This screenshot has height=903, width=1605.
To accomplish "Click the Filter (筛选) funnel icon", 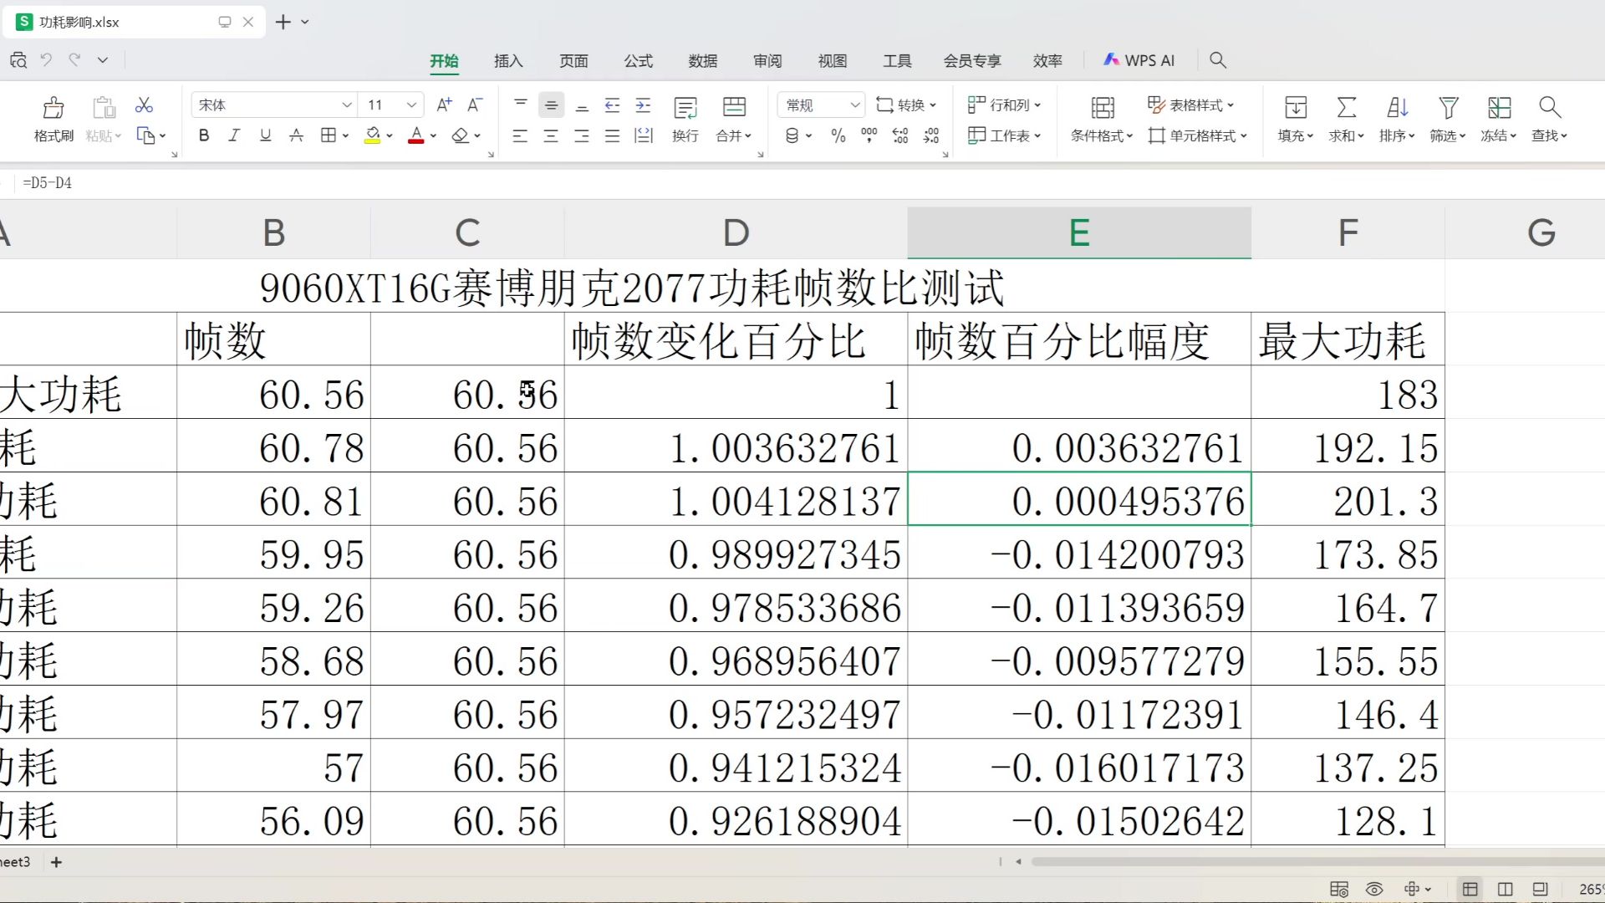I will point(1448,107).
